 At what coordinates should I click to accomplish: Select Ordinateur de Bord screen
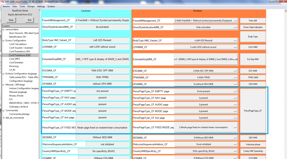click(x=18, y=107)
